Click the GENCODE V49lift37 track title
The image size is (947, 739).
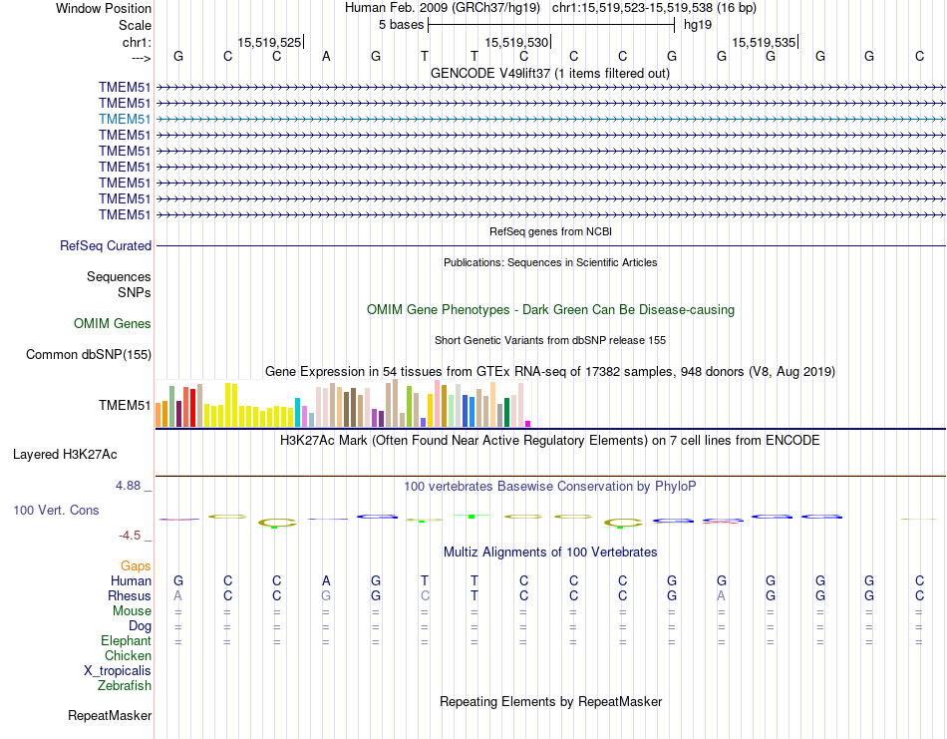549,73
